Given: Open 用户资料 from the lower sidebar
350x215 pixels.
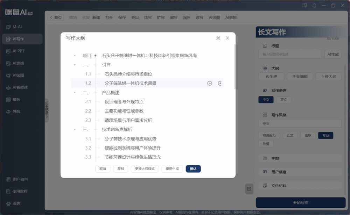Looking at the screenshot, I should pos(17,179).
